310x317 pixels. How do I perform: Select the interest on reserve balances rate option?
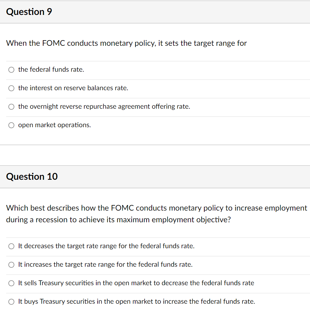coord(11,88)
